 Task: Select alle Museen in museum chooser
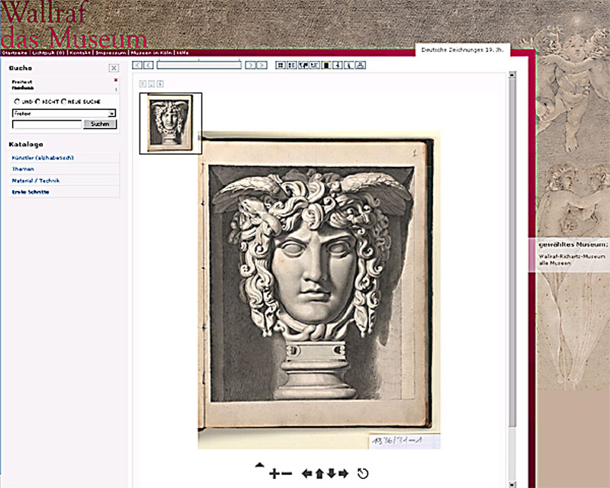[x=554, y=264]
